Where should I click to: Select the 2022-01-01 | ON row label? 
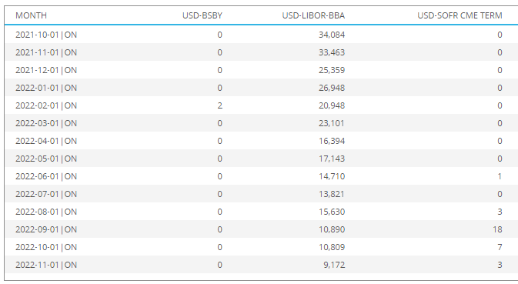coord(46,88)
